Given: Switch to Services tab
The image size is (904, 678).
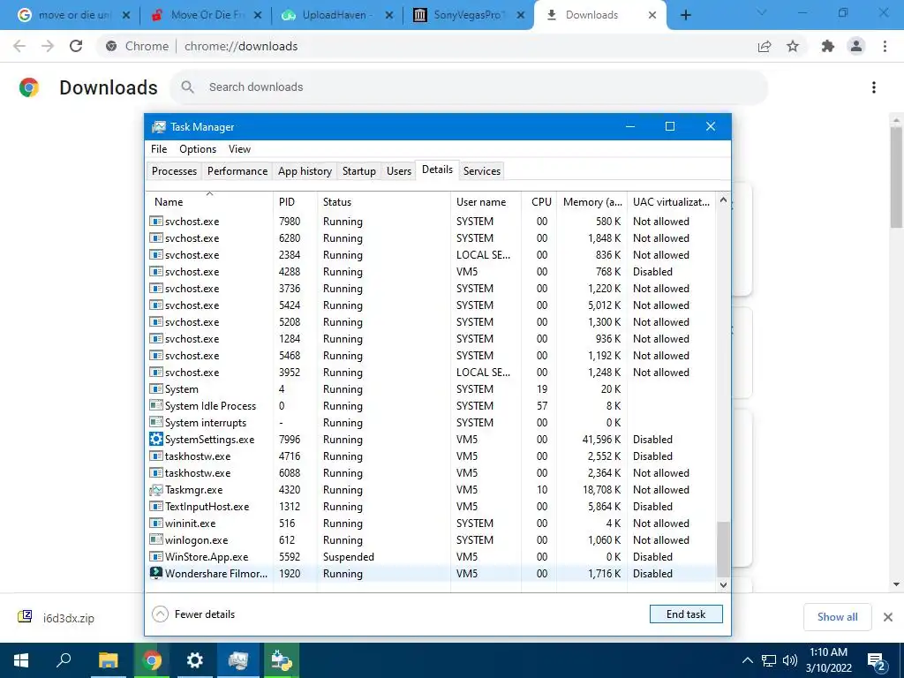Looking at the screenshot, I should pos(481,170).
